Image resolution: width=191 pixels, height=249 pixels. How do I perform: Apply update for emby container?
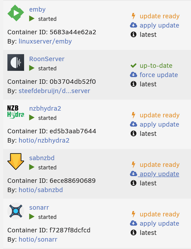point(159,26)
